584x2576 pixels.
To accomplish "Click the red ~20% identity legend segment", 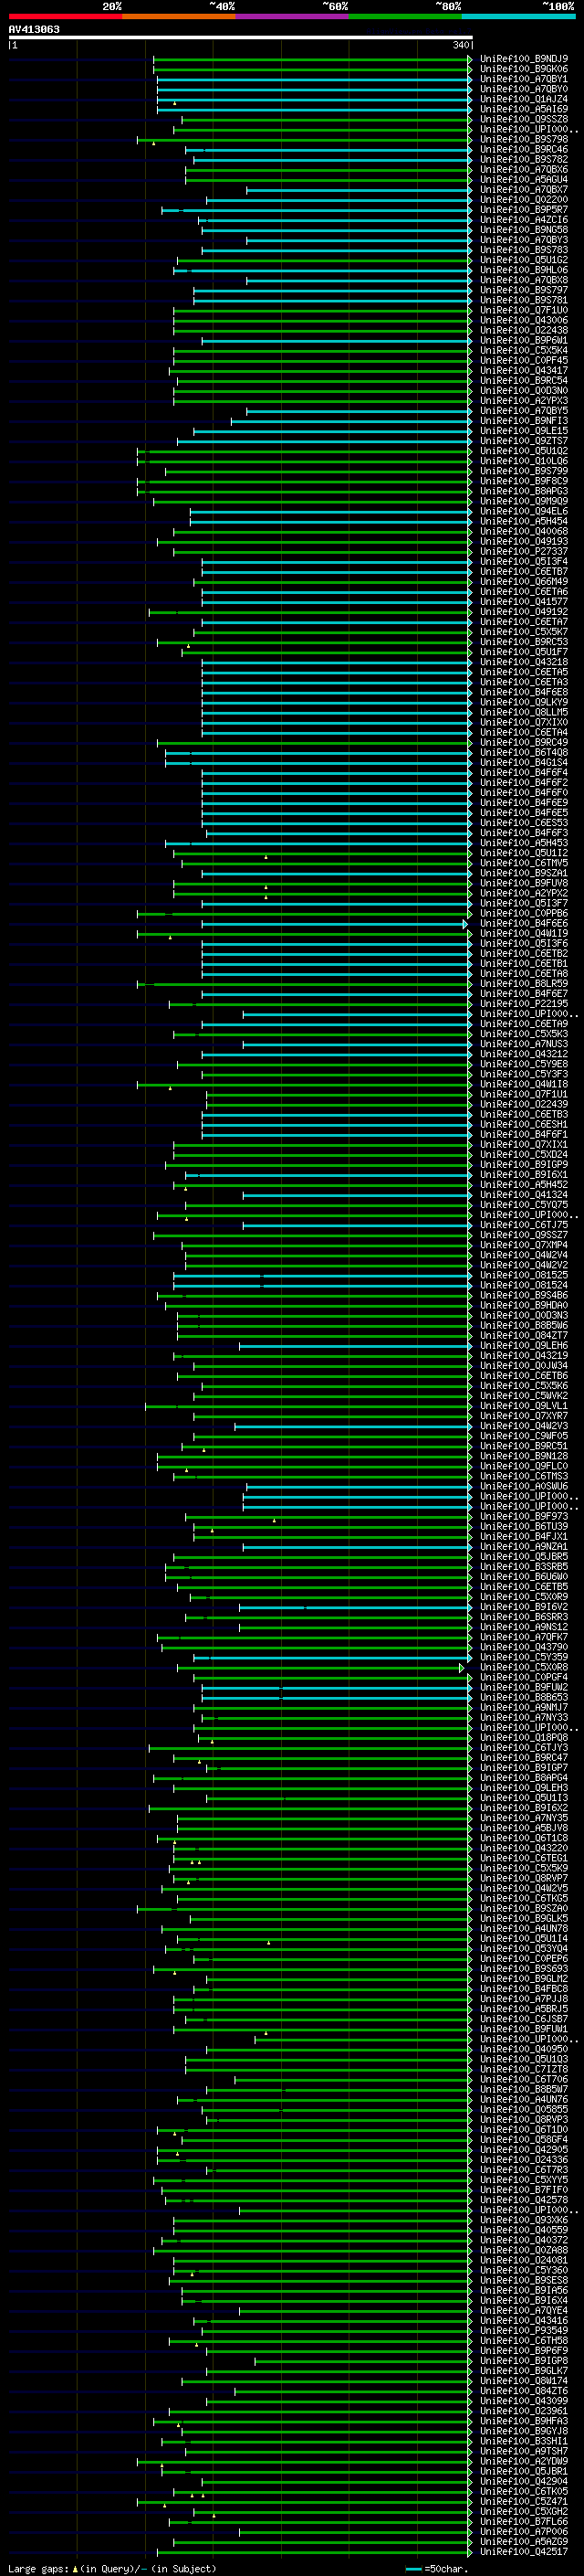I will click(65, 16).
